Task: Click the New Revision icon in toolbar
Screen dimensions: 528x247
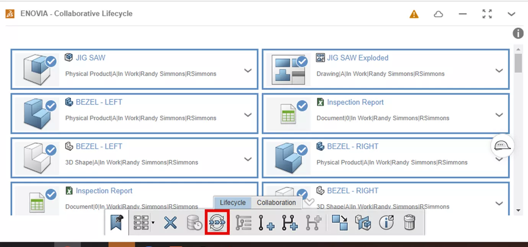Action: [266, 222]
